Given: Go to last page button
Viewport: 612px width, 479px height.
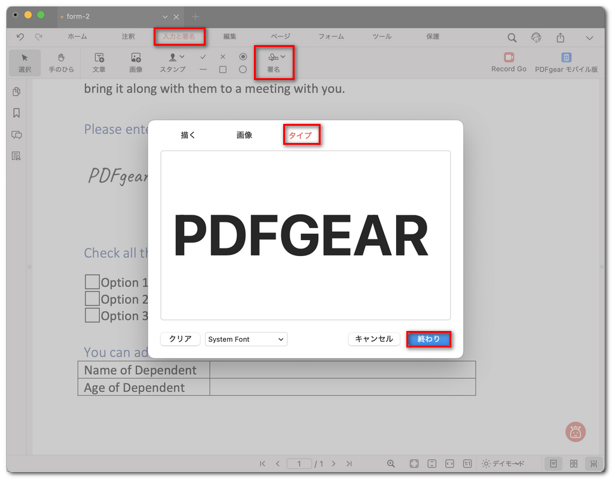Looking at the screenshot, I should tap(349, 463).
